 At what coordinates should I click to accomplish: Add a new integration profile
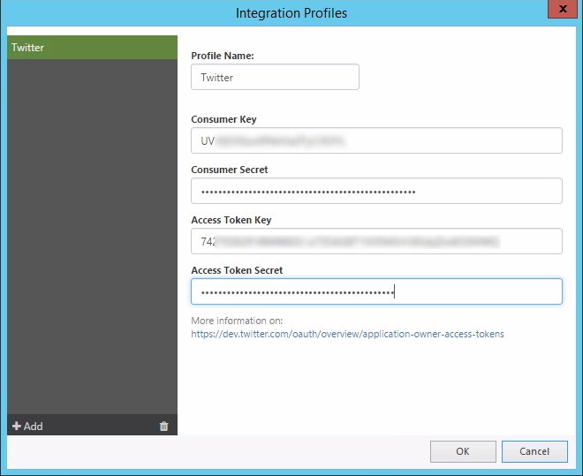[x=27, y=426]
